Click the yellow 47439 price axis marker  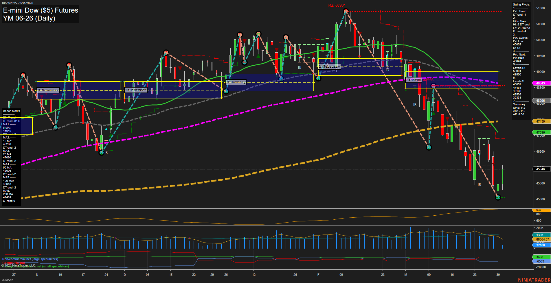tap(540, 121)
